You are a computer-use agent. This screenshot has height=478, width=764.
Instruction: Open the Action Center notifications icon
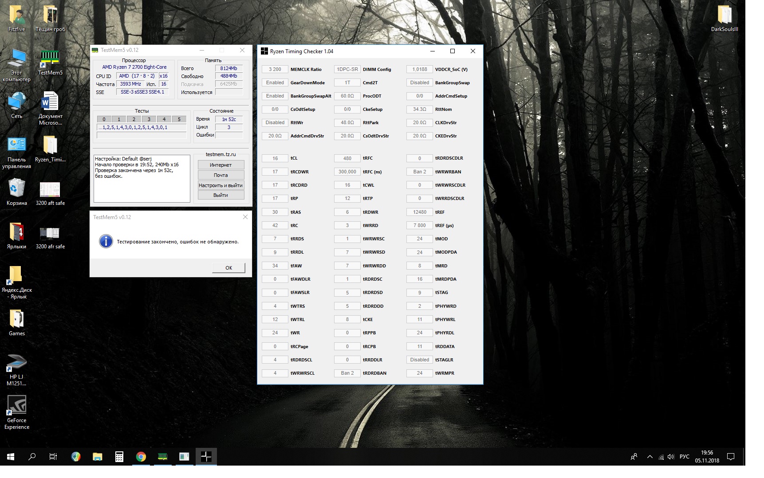(731, 456)
